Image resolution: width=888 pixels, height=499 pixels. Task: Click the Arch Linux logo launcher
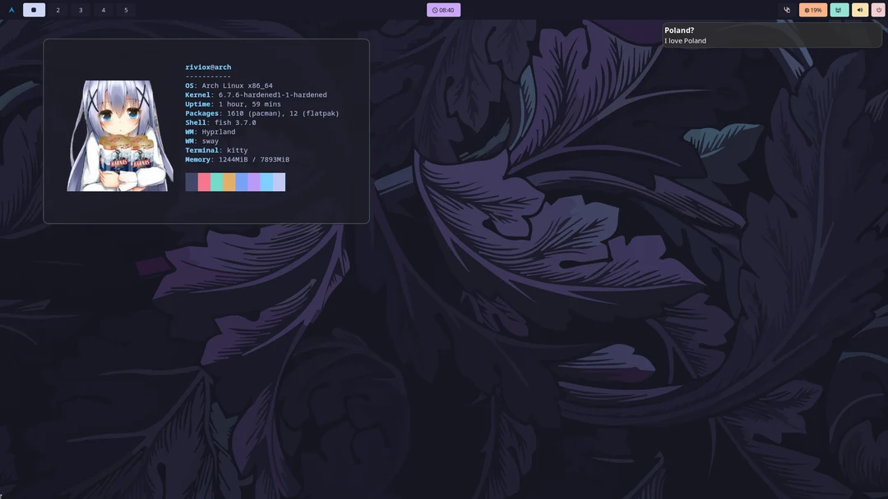(x=12, y=10)
